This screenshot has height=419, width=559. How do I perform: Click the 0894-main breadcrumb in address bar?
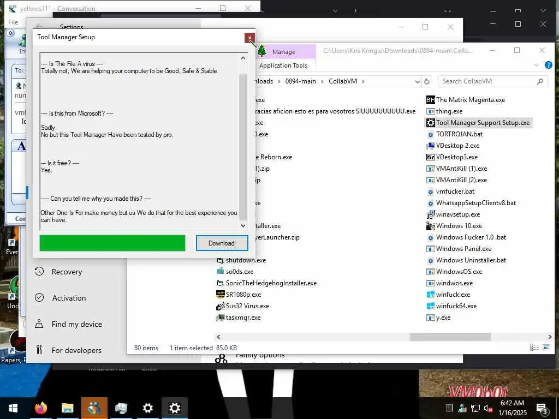(301, 81)
